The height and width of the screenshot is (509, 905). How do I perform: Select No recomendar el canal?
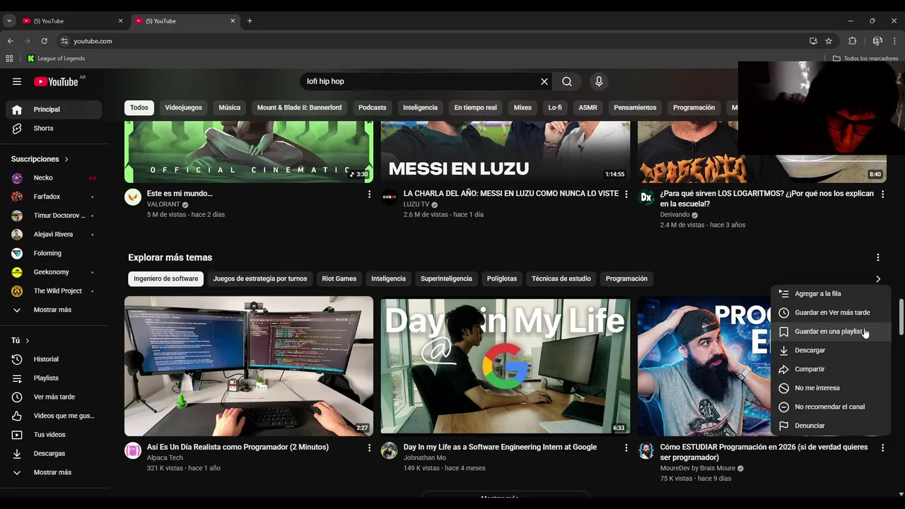pyautogui.click(x=830, y=406)
